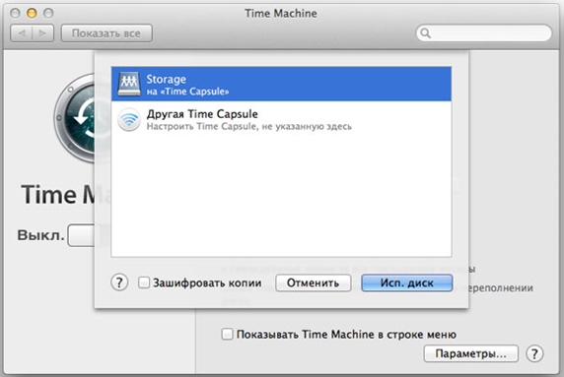Image resolution: width=564 pixels, height=377 pixels.
Task: Go forward with right arrow button
Action: (42, 33)
